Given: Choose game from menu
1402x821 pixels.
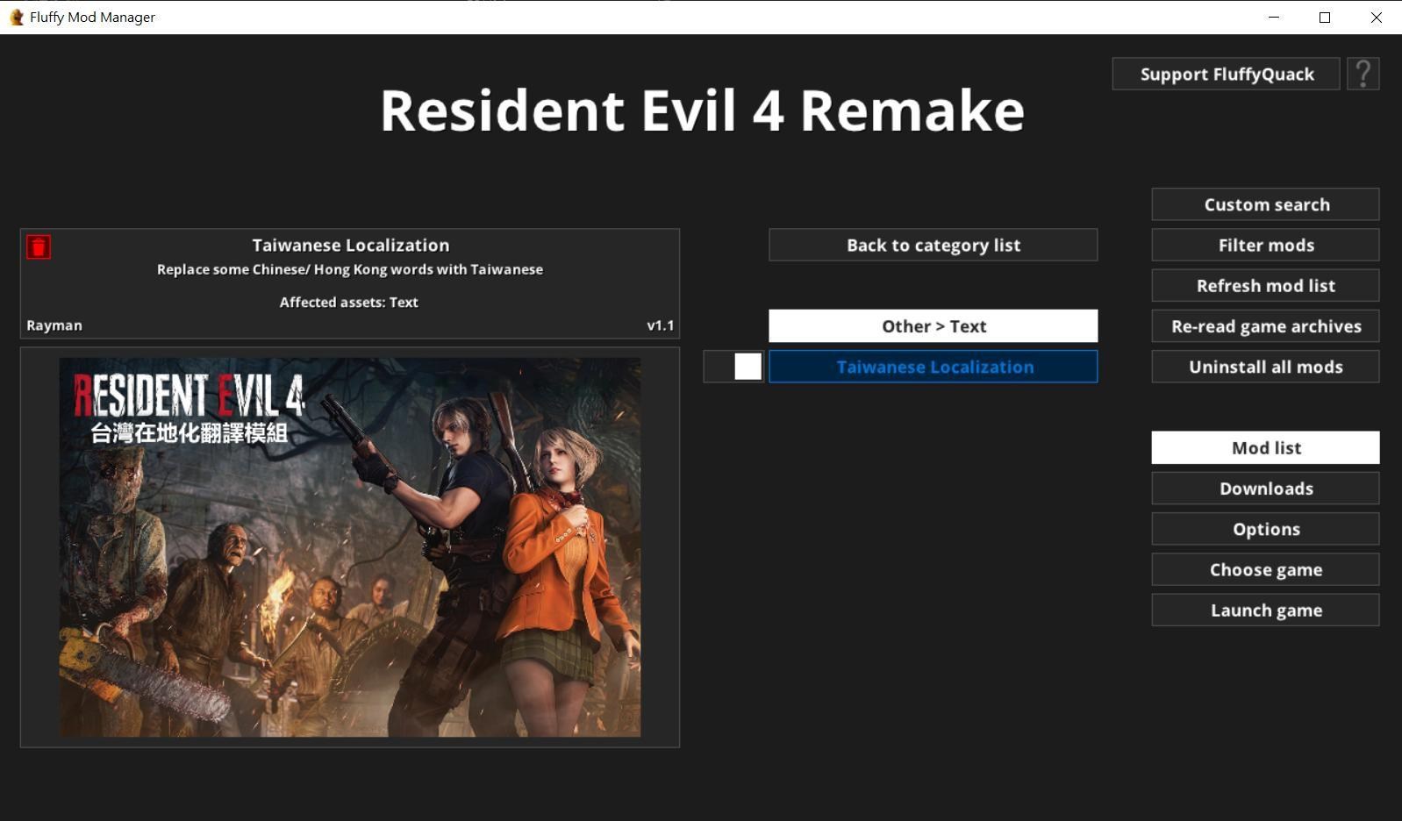Looking at the screenshot, I should click(x=1265, y=569).
